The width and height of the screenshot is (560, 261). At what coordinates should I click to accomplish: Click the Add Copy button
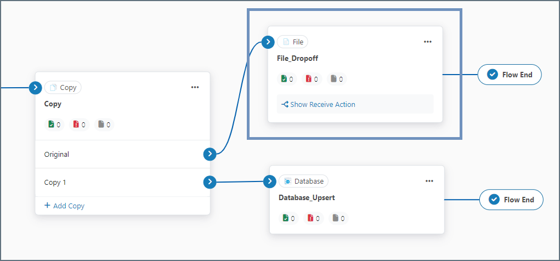pyautogui.click(x=64, y=206)
